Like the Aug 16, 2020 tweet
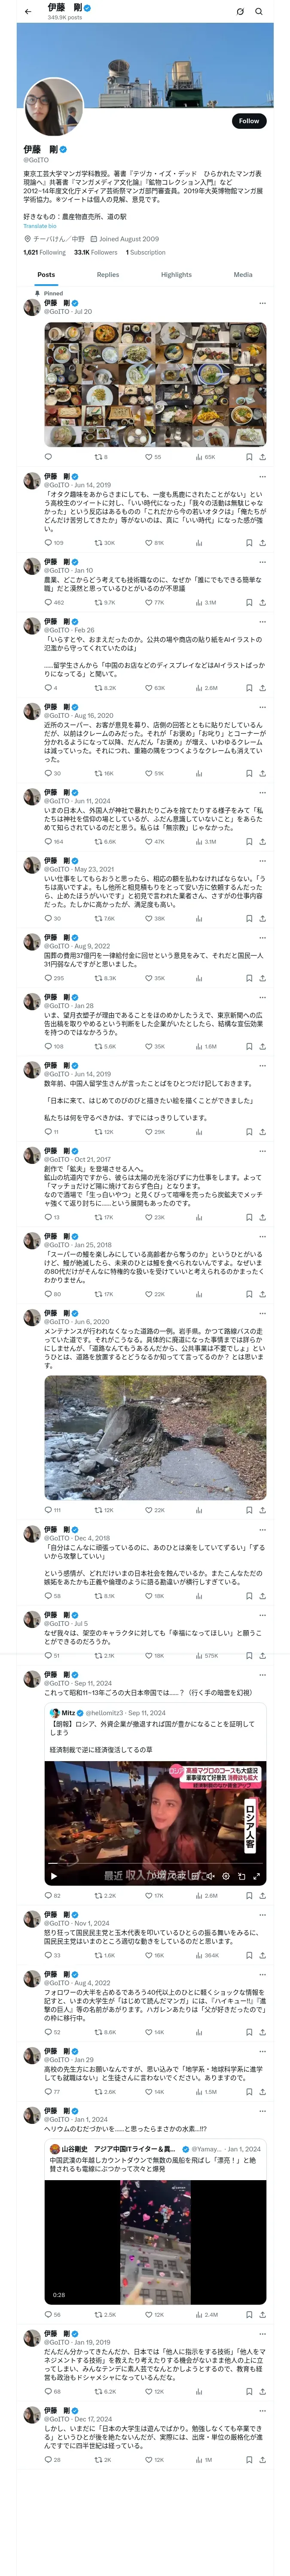This screenshot has width=290, height=2576. [148, 773]
